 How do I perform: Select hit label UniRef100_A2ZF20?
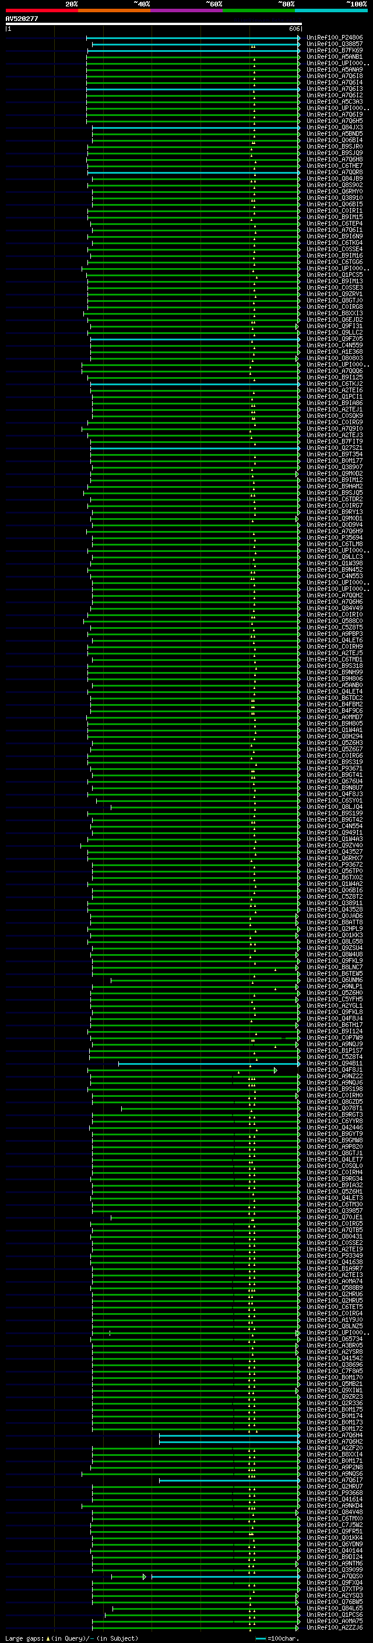(x=334, y=1448)
